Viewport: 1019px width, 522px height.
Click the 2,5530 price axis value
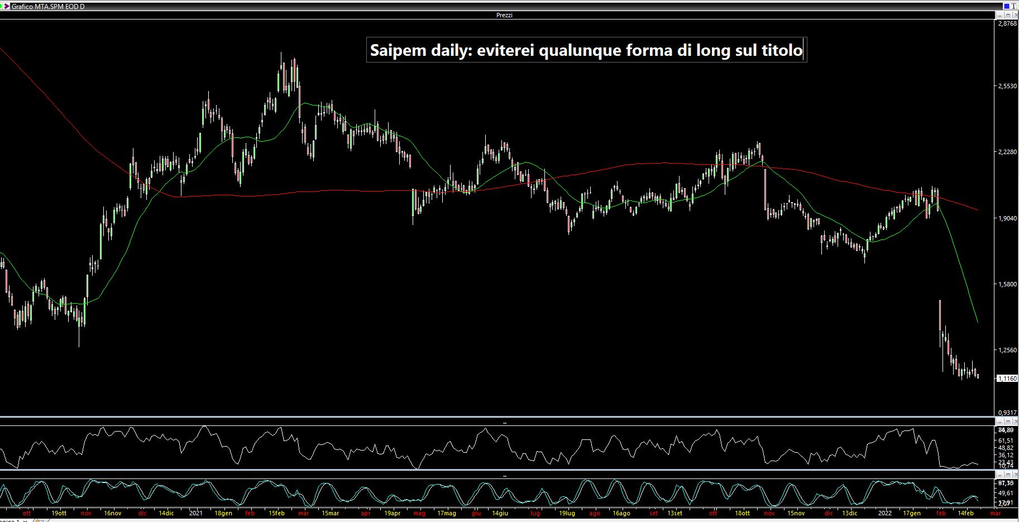coord(1007,86)
